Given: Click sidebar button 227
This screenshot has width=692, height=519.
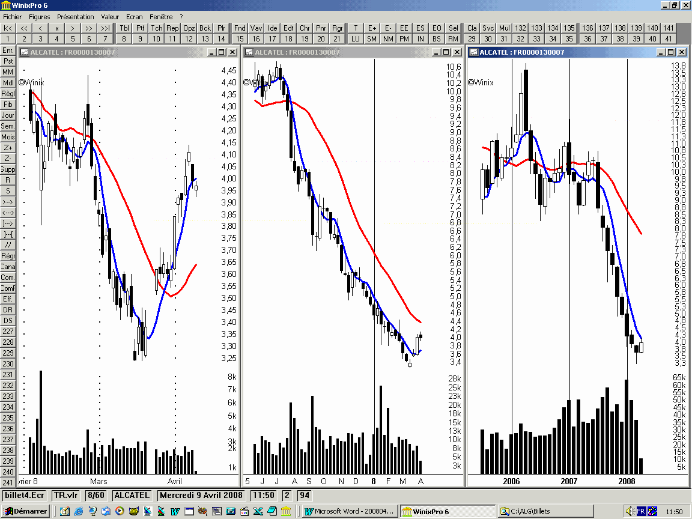Looking at the screenshot, I should (7, 332).
